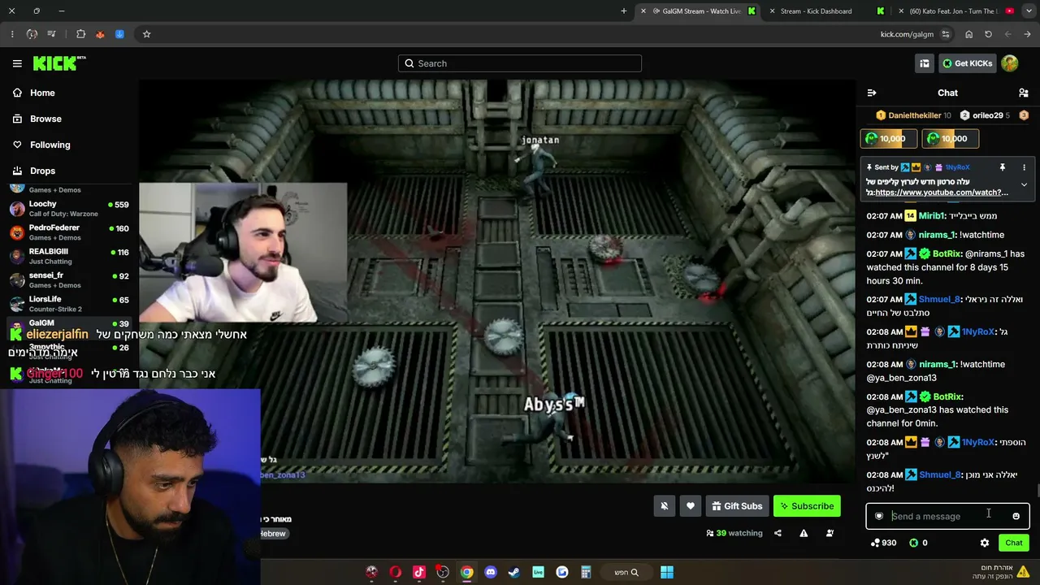Report the stream with warning icon
The height and width of the screenshot is (585, 1040).
pyautogui.click(x=804, y=533)
